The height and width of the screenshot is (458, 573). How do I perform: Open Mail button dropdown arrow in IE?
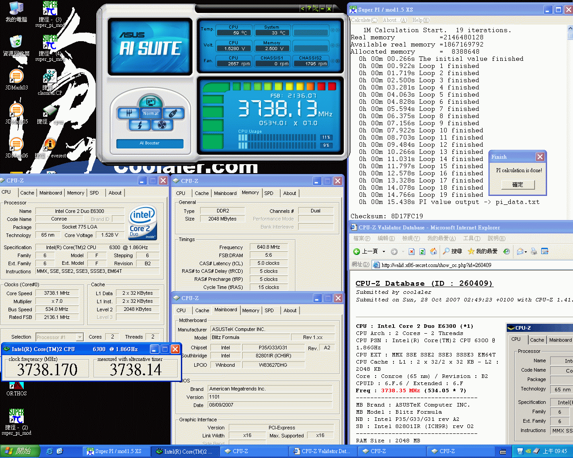(x=526, y=252)
